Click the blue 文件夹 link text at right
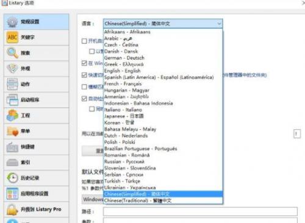Image resolution: width=305 pixels, height=223 pixels. coord(245,75)
